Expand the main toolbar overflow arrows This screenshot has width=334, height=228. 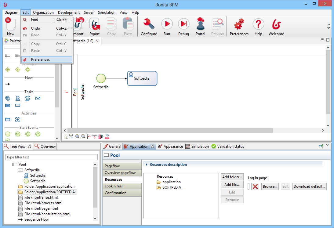pos(329,26)
